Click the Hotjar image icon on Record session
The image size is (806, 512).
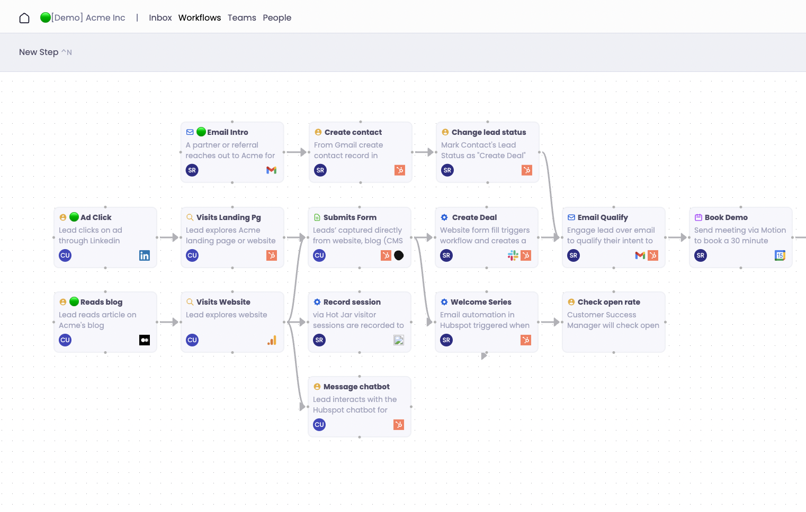[399, 340]
